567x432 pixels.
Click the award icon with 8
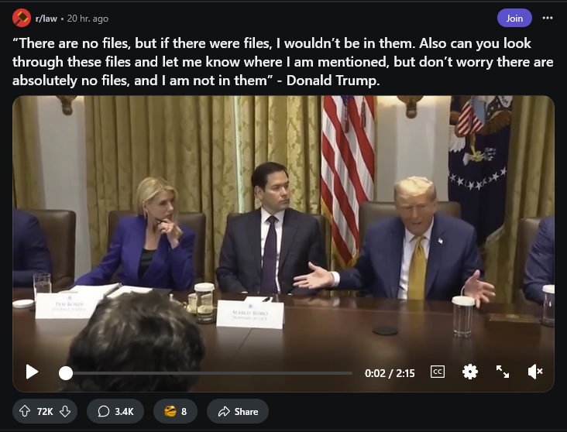coord(175,411)
